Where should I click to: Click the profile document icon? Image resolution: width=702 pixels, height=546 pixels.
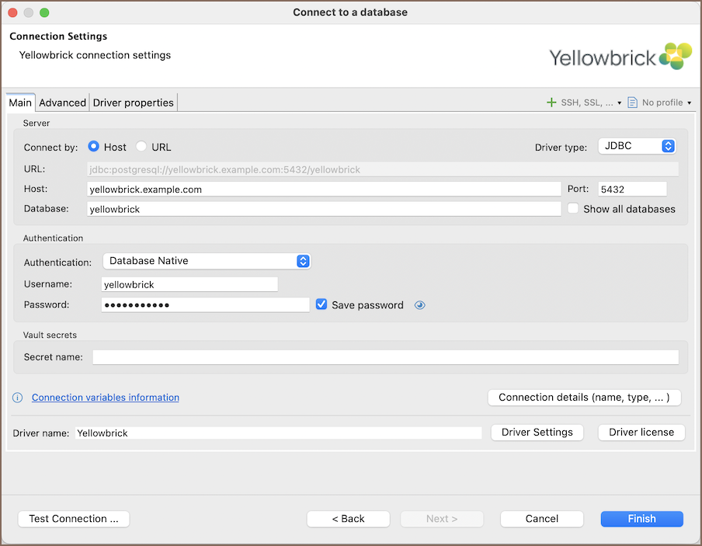(x=632, y=103)
